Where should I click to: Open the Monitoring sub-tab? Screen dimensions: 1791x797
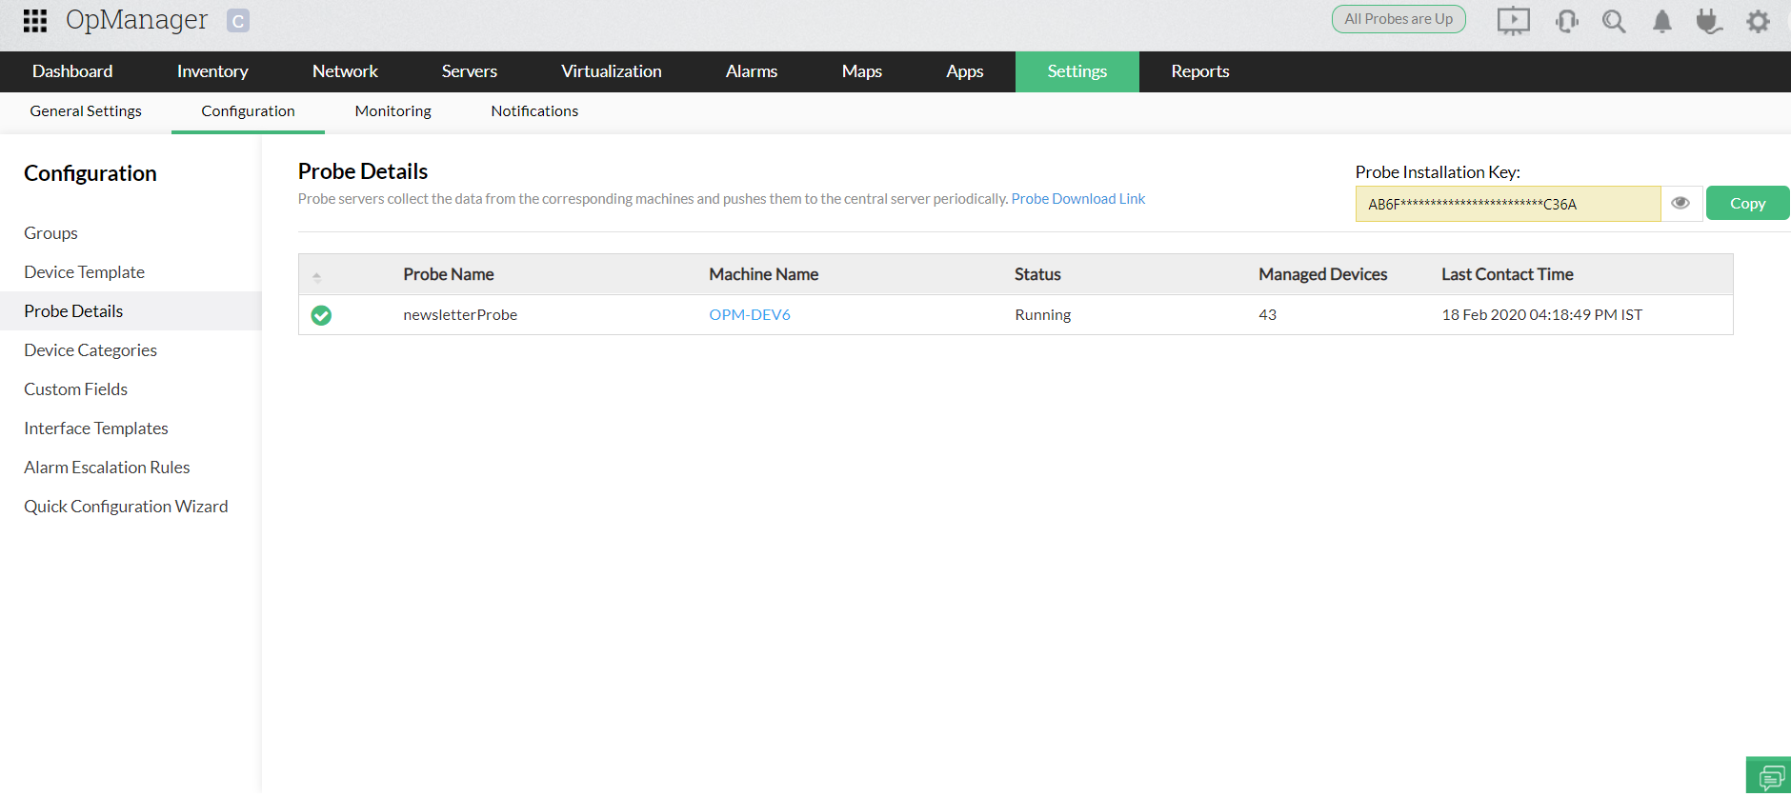click(x=393, y=111)
